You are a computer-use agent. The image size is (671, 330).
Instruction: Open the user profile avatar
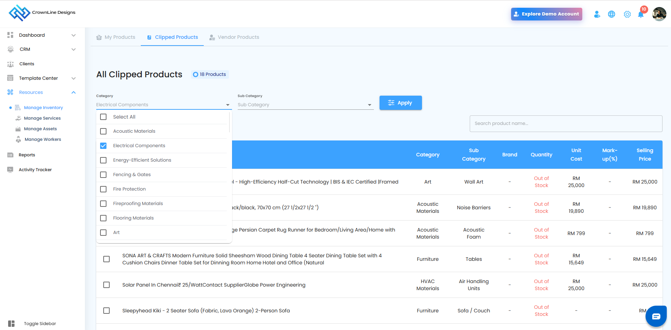[659, 14]
